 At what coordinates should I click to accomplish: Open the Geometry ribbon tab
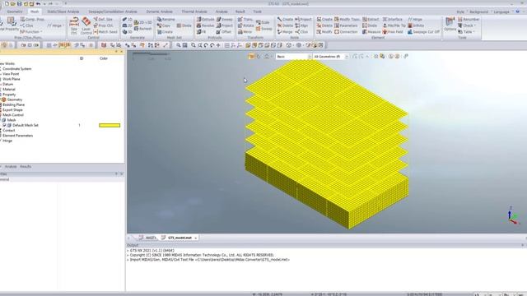pos(15,12)
